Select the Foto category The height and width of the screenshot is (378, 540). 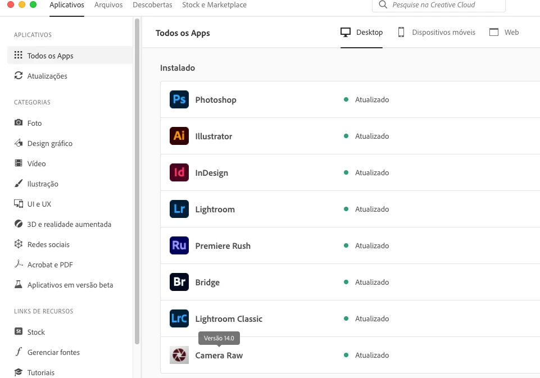click(x=34, y=123)
